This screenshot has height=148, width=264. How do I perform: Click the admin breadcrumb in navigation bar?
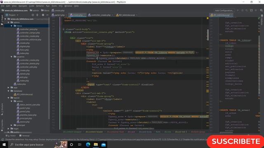34,10
